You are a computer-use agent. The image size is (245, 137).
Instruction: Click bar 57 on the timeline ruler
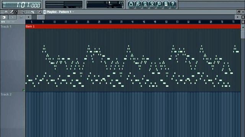[177, 22]
